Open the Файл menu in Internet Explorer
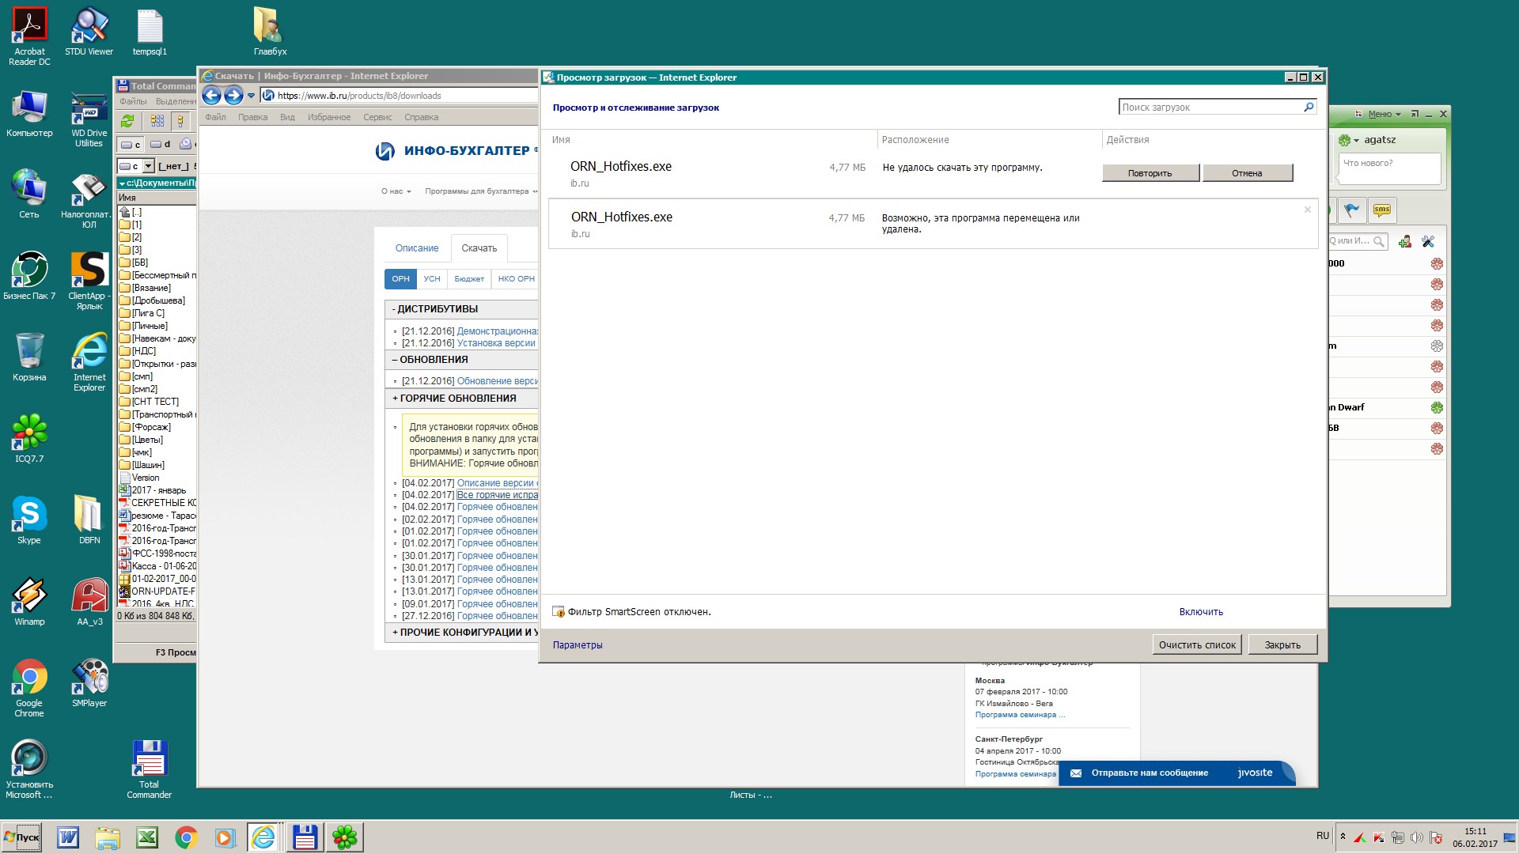This screenshot has width=1519, height=854. 215,117
